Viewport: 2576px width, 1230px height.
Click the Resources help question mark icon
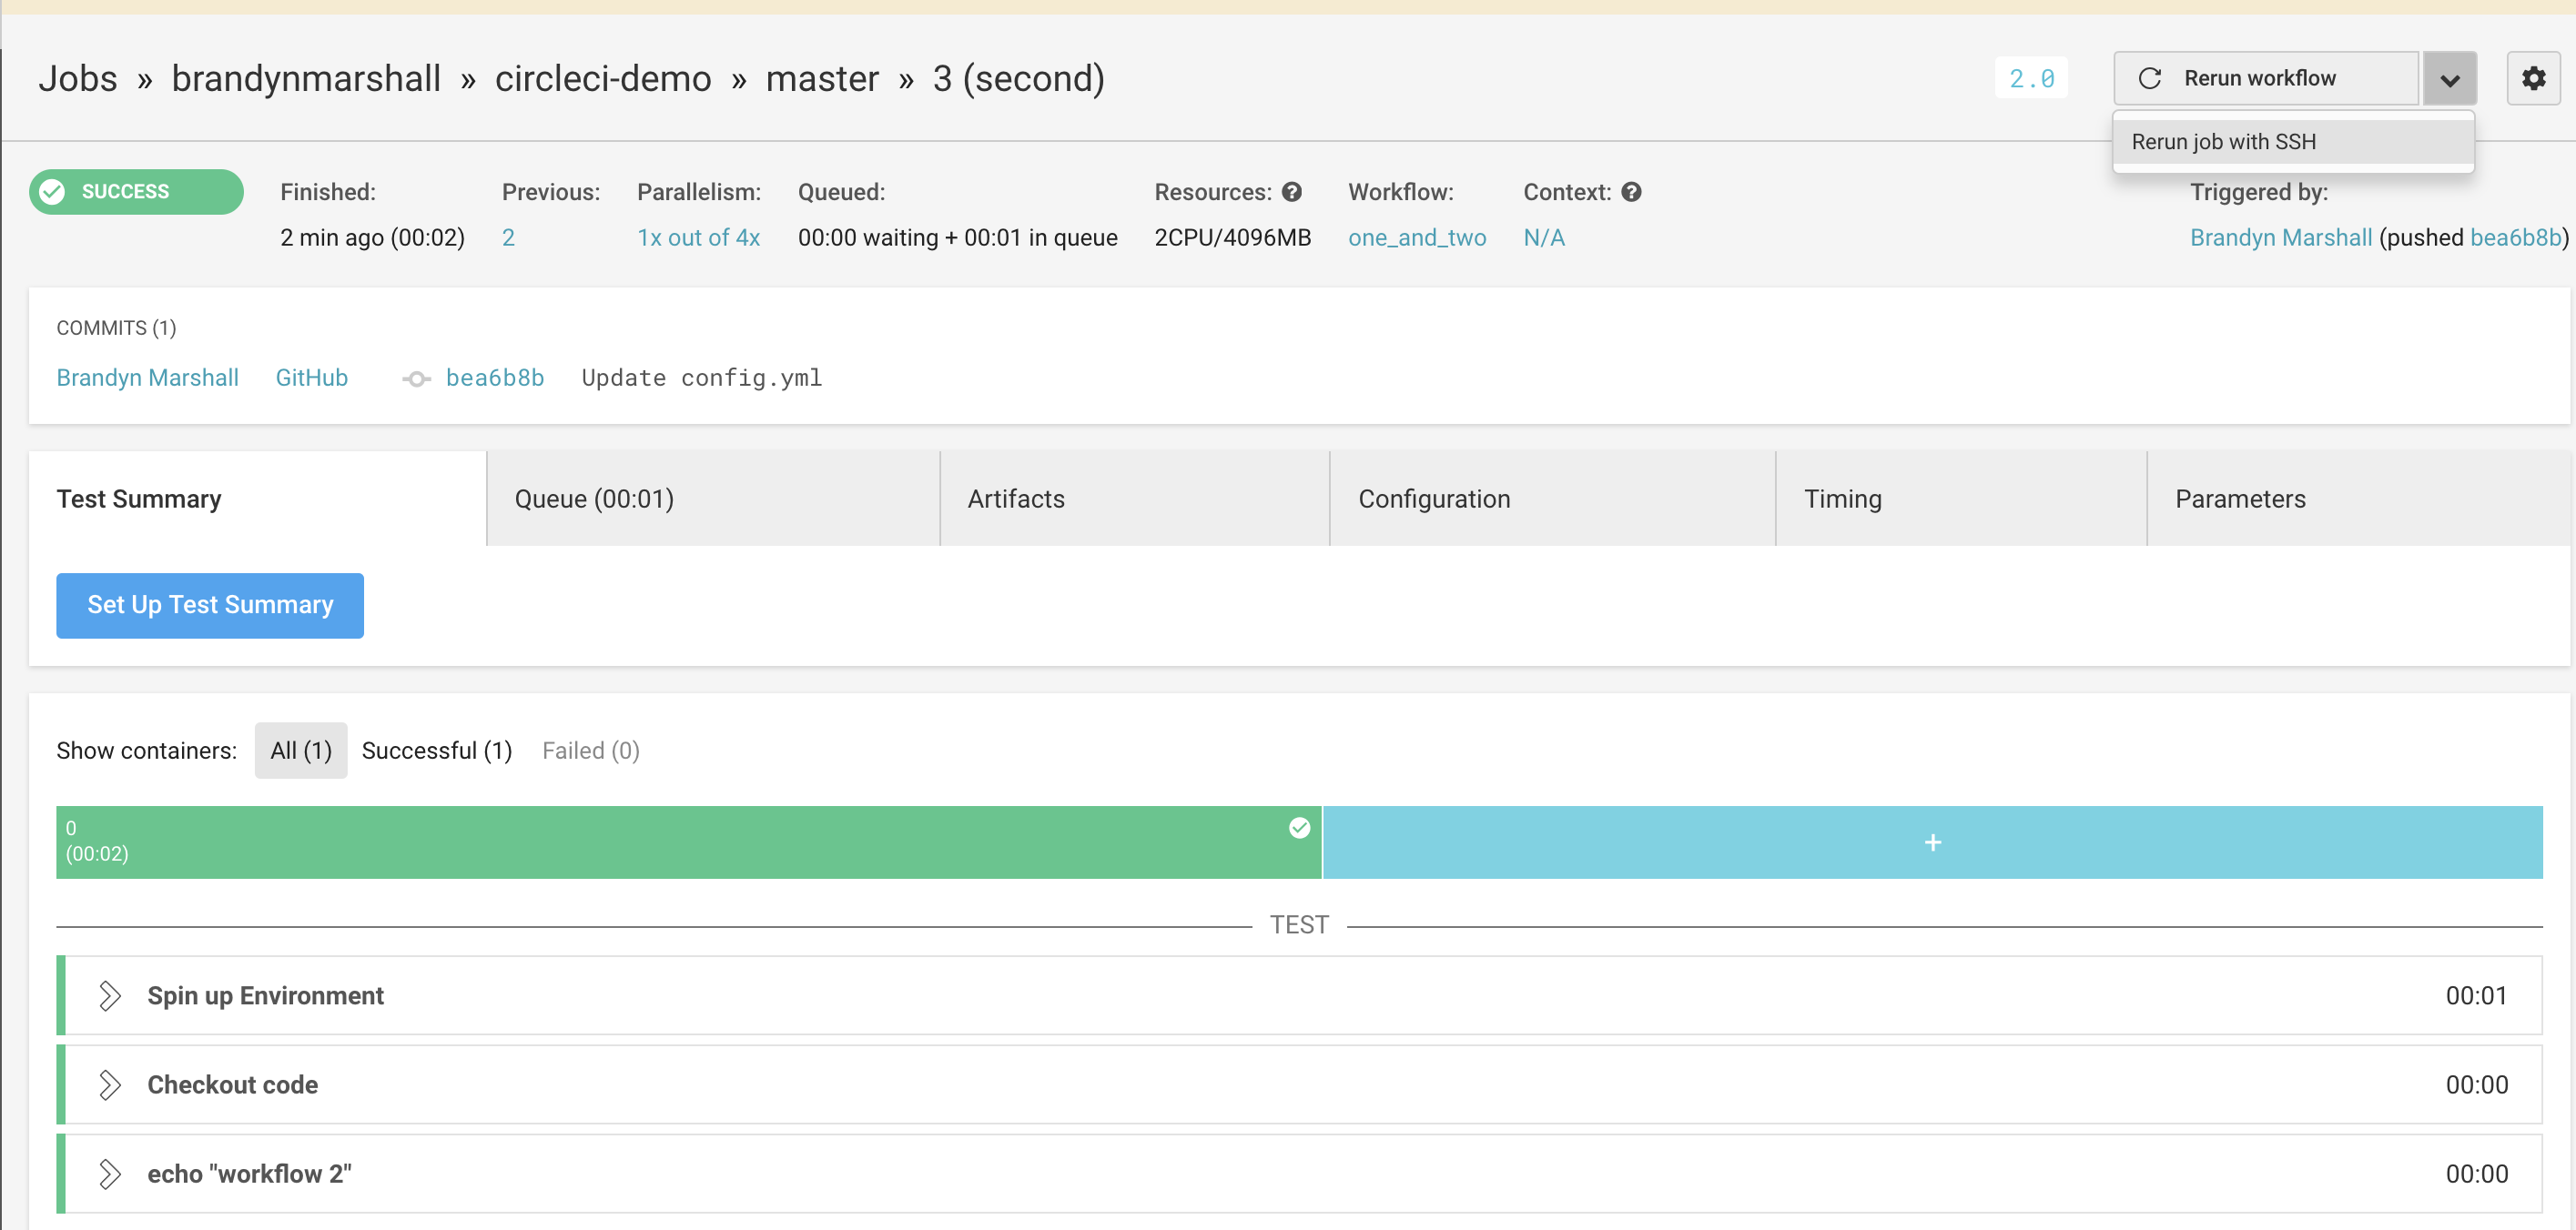(x=1292, y=192)
